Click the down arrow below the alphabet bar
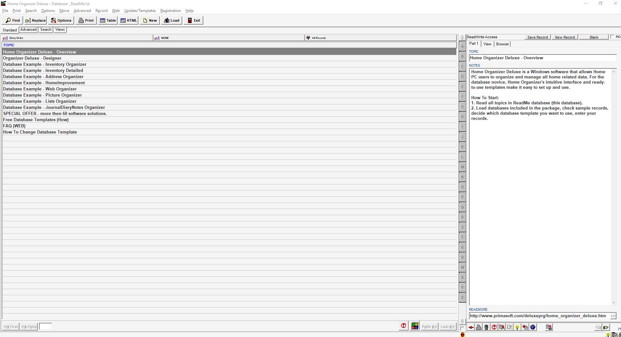This screenshot has height=337, width=621. (463, 321)
